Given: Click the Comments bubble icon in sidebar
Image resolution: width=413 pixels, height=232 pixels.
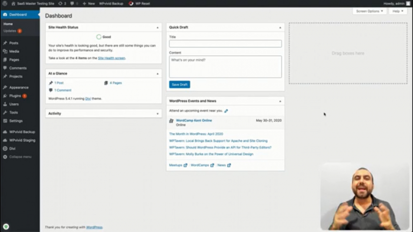Looking at the screenshot, I should coord(5,68).
